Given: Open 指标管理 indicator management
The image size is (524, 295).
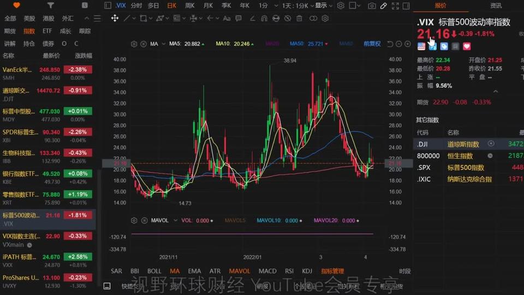Looking at the screenshot, I should coord(332,271).
